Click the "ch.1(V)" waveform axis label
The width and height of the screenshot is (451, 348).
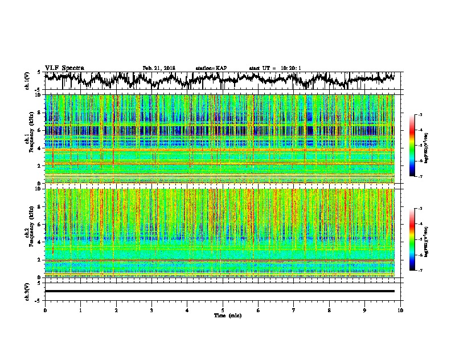[x=27, y=81]
